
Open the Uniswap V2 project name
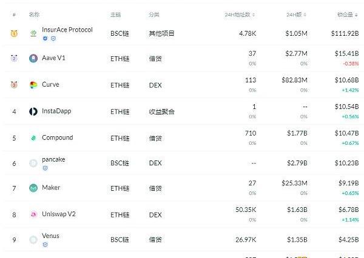59,214
